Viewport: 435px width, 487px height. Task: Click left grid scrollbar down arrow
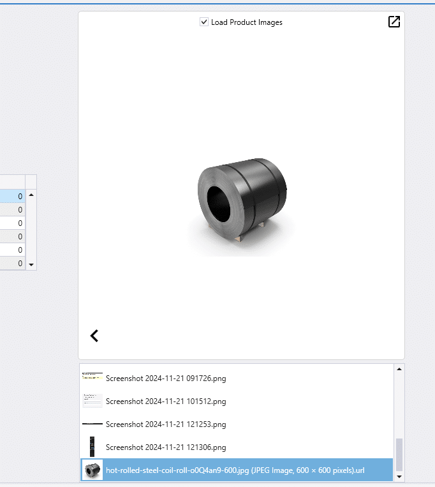coord(31,265)
